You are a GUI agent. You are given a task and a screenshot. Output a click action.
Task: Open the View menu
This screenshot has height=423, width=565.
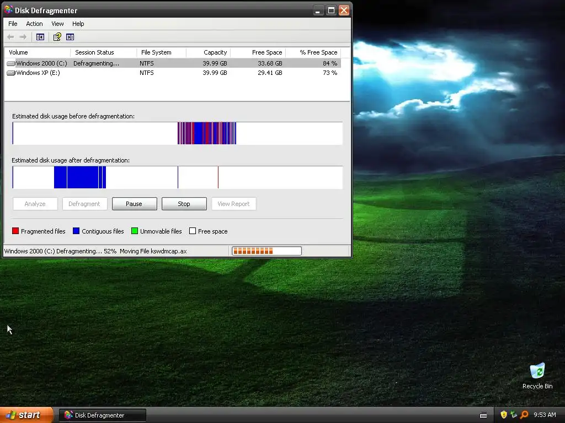coord(57,24)
